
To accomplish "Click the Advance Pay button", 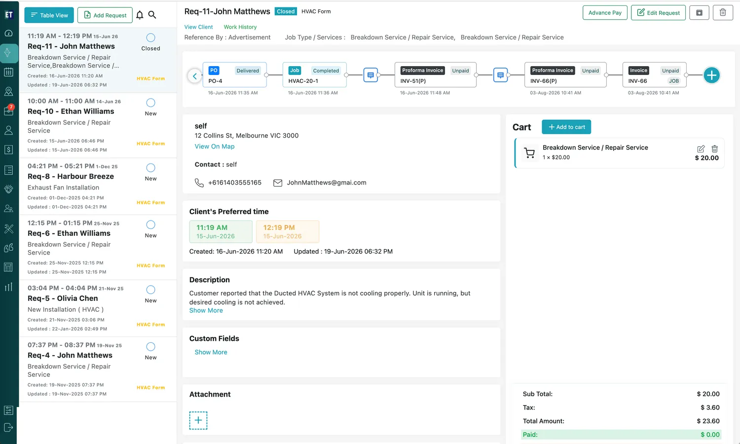I will [x=605, y=13].
